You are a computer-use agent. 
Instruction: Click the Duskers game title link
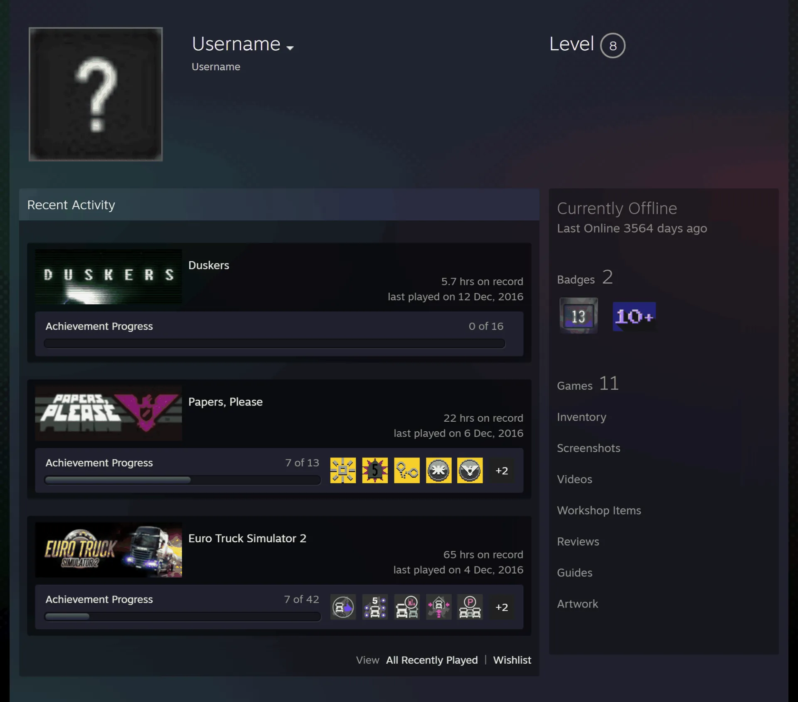click(x=209, y=265)
